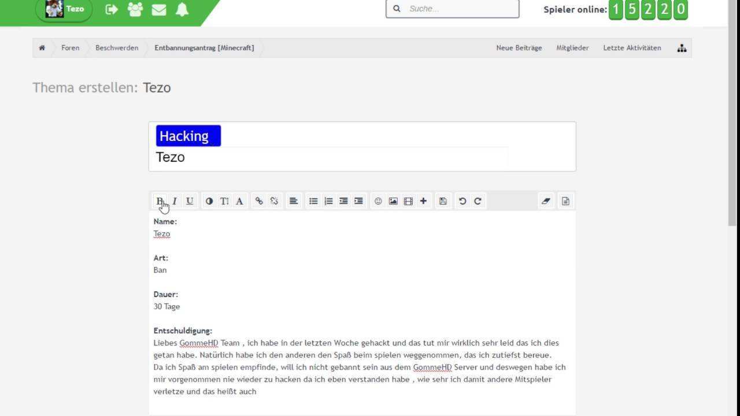Click the eraser remove-formatting icon
This screenshot has height=416, width=740.
point(546,201)
